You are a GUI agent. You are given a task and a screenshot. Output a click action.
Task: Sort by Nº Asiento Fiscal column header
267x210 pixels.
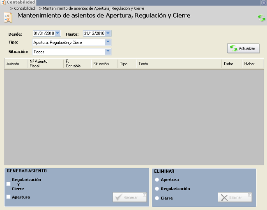(45, 64)
